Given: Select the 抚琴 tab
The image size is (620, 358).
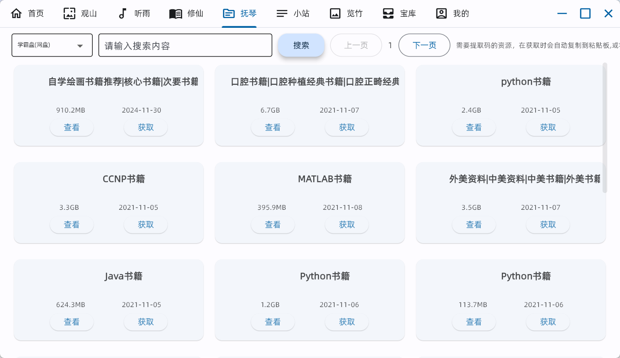Looking at the screenshot, I should click(x=239, y=13).
